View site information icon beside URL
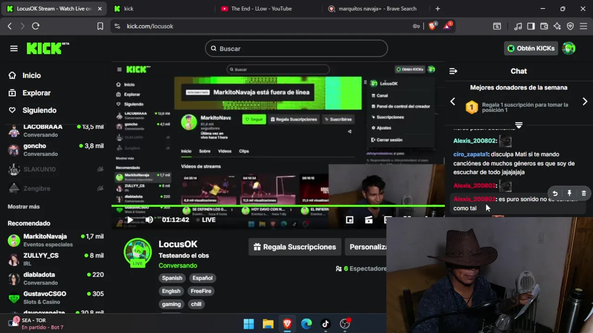Viewport: 593px width, 333px height. coord(117,26)
